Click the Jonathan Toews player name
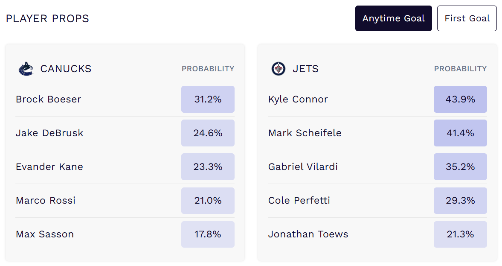502x266 pixels. tap(308, 234)
